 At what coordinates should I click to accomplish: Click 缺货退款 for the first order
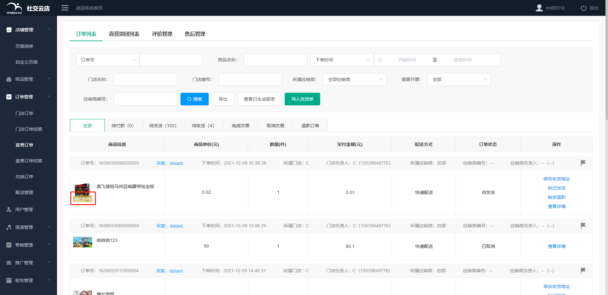[557, 197]
